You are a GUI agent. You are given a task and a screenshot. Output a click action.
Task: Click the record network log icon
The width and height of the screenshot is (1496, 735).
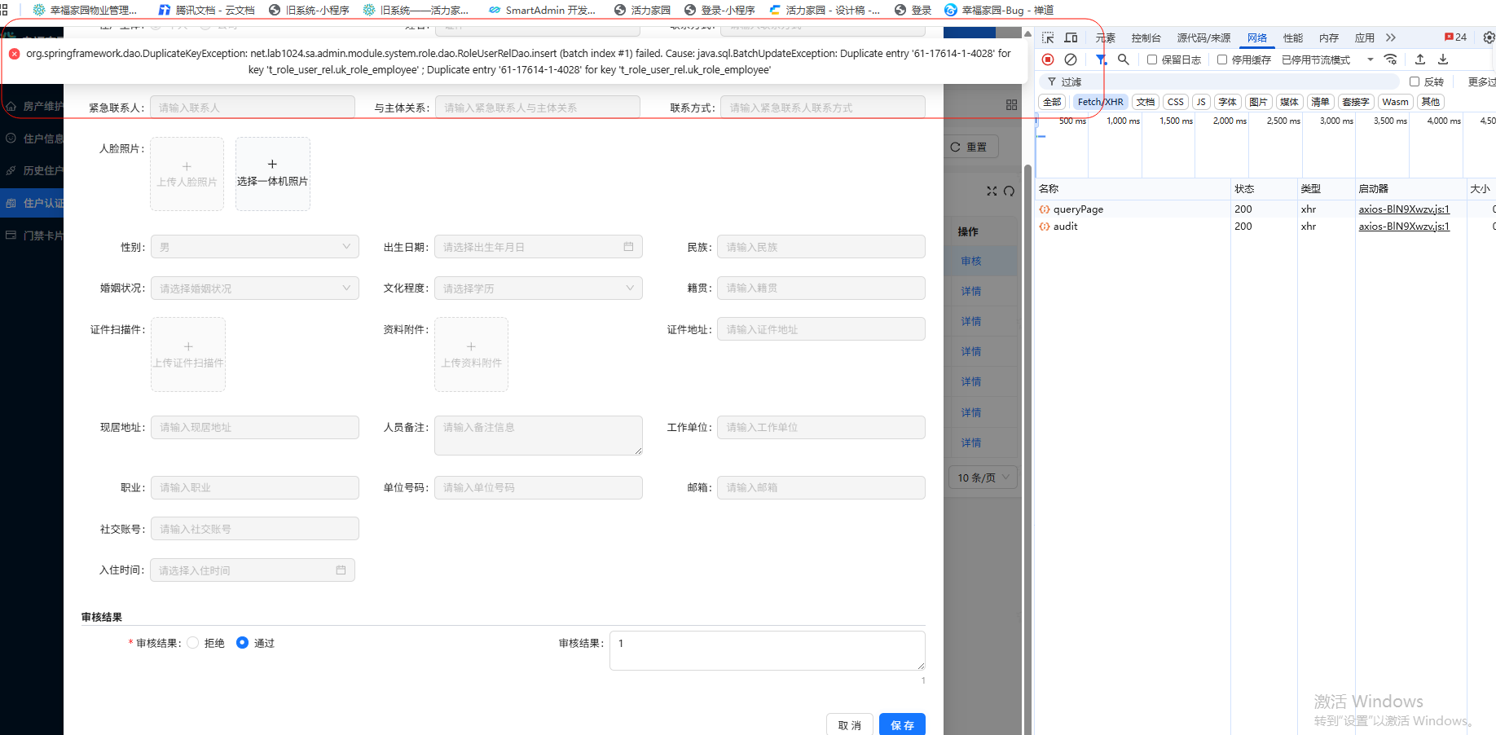[1048, 59]
